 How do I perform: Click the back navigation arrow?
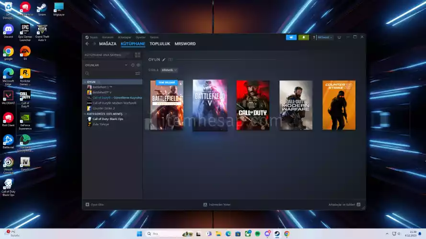click(x=87, y=44)
